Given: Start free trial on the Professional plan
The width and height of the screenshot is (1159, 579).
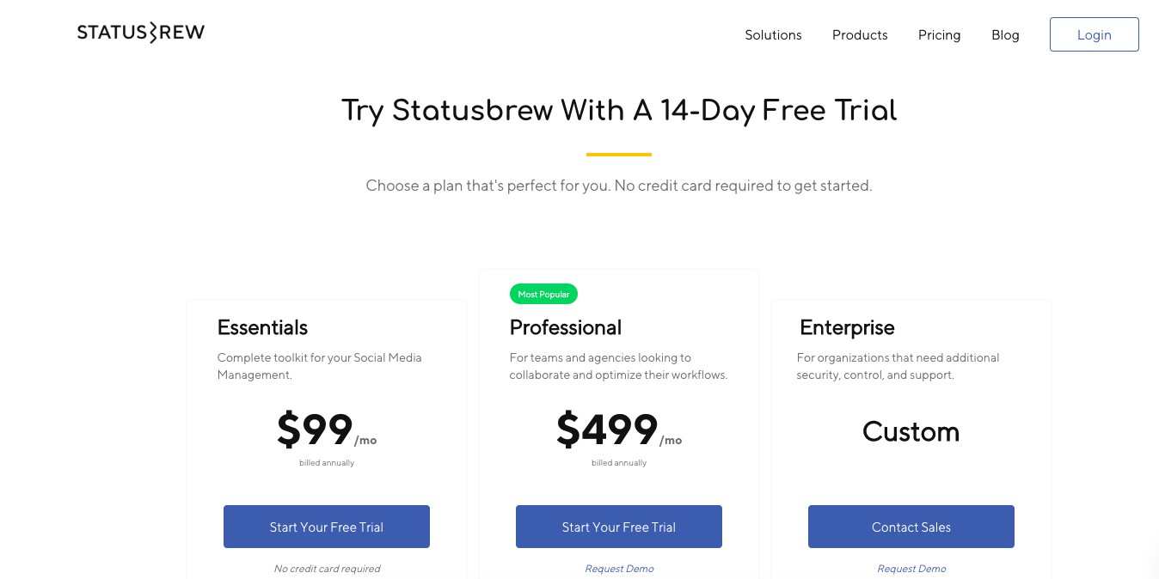Looking at the screenshot, I should coord(618,527).
